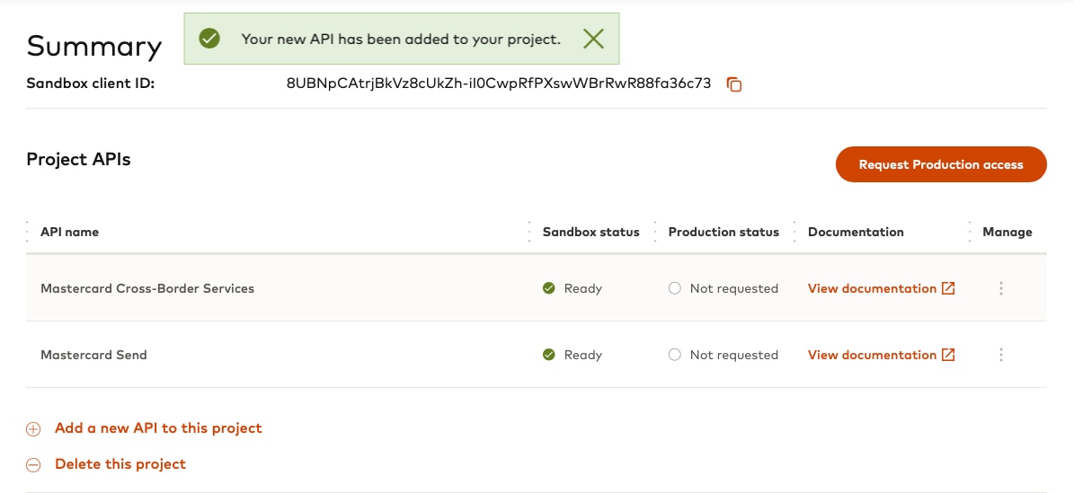The image size is (1074, 493).
Task: Click the external-link icon for Mastercard Send documentation
Action: (948, 355)
